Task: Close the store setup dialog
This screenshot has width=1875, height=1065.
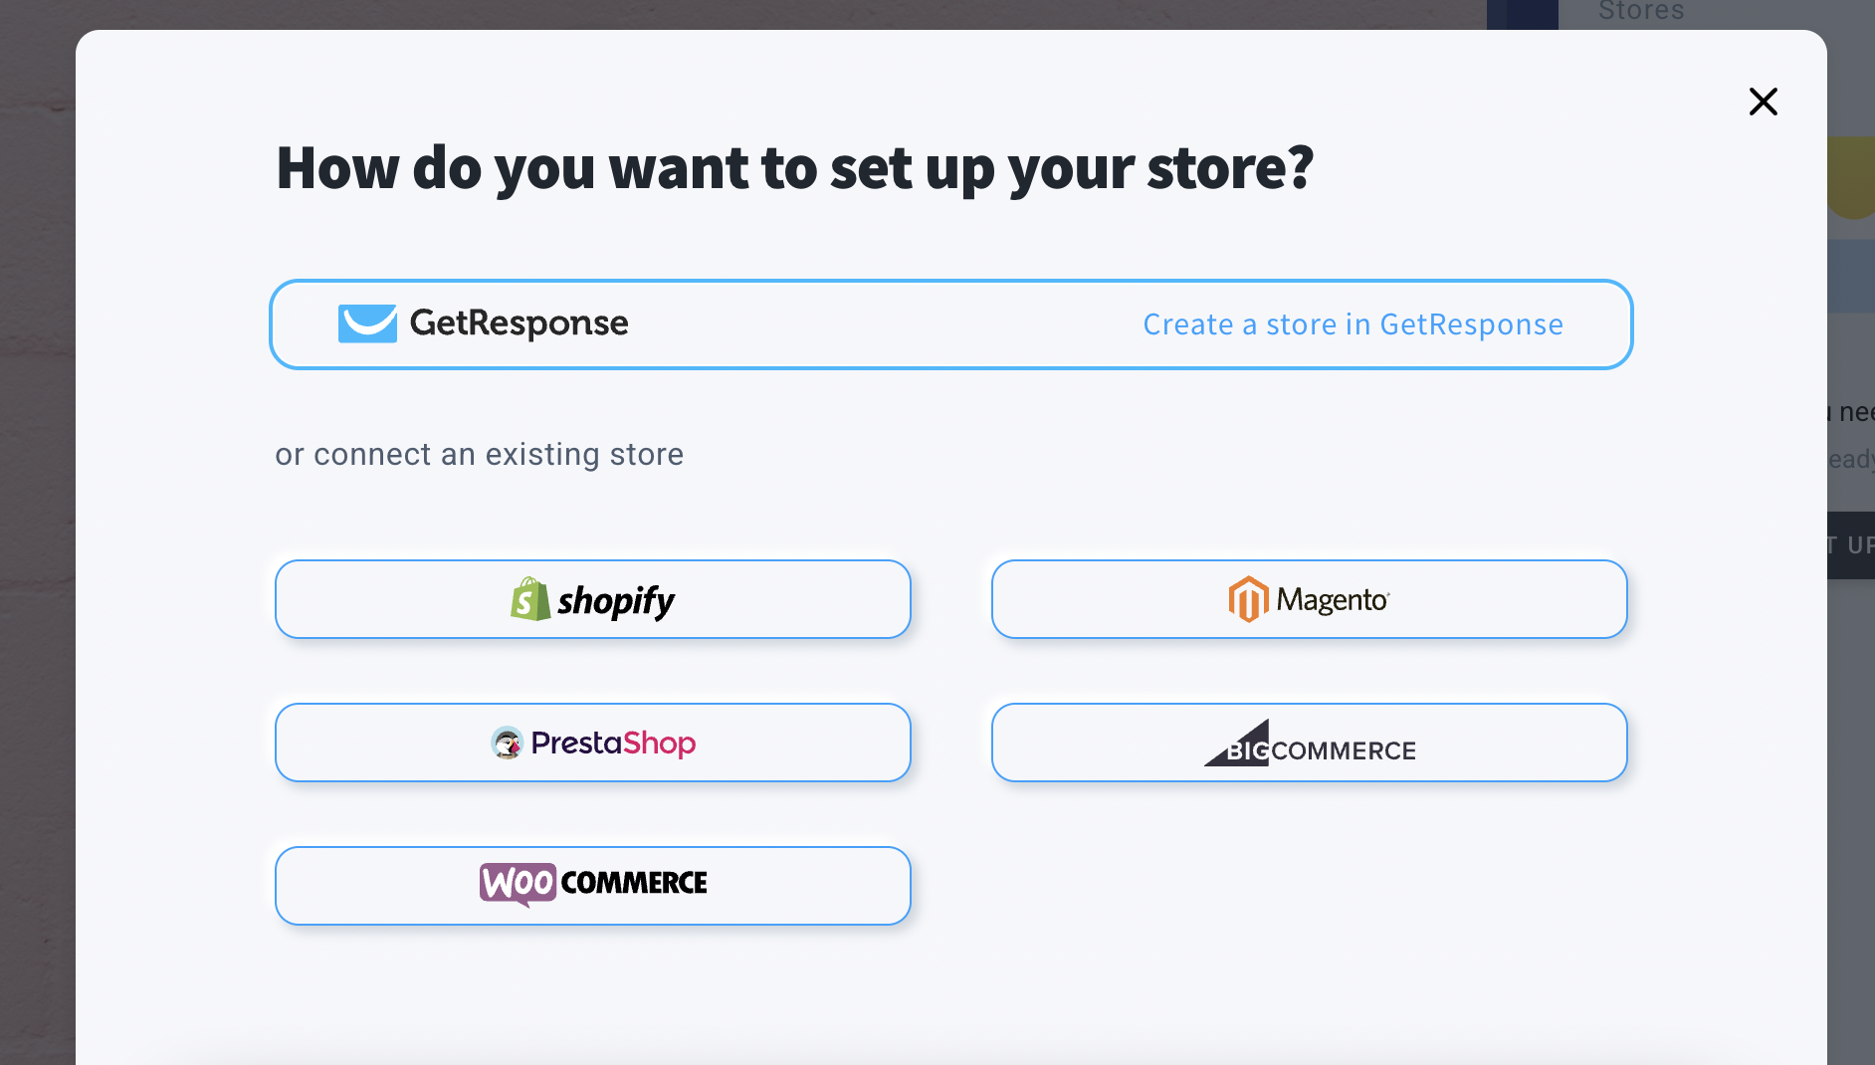Action: point(1763,102)
